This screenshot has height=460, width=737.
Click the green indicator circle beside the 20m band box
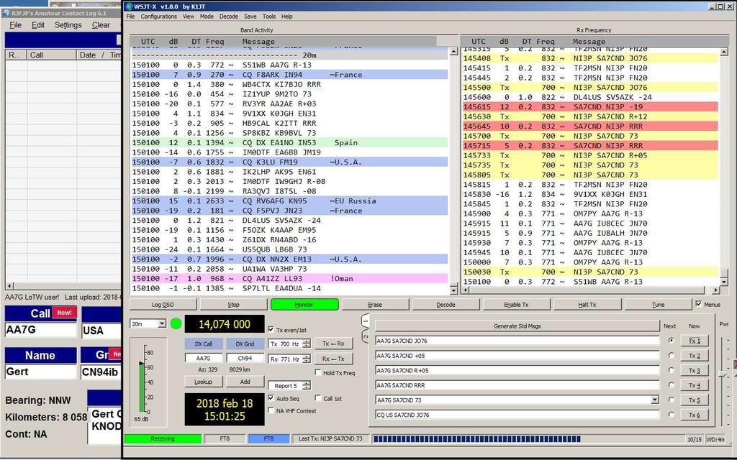(176, 323)
